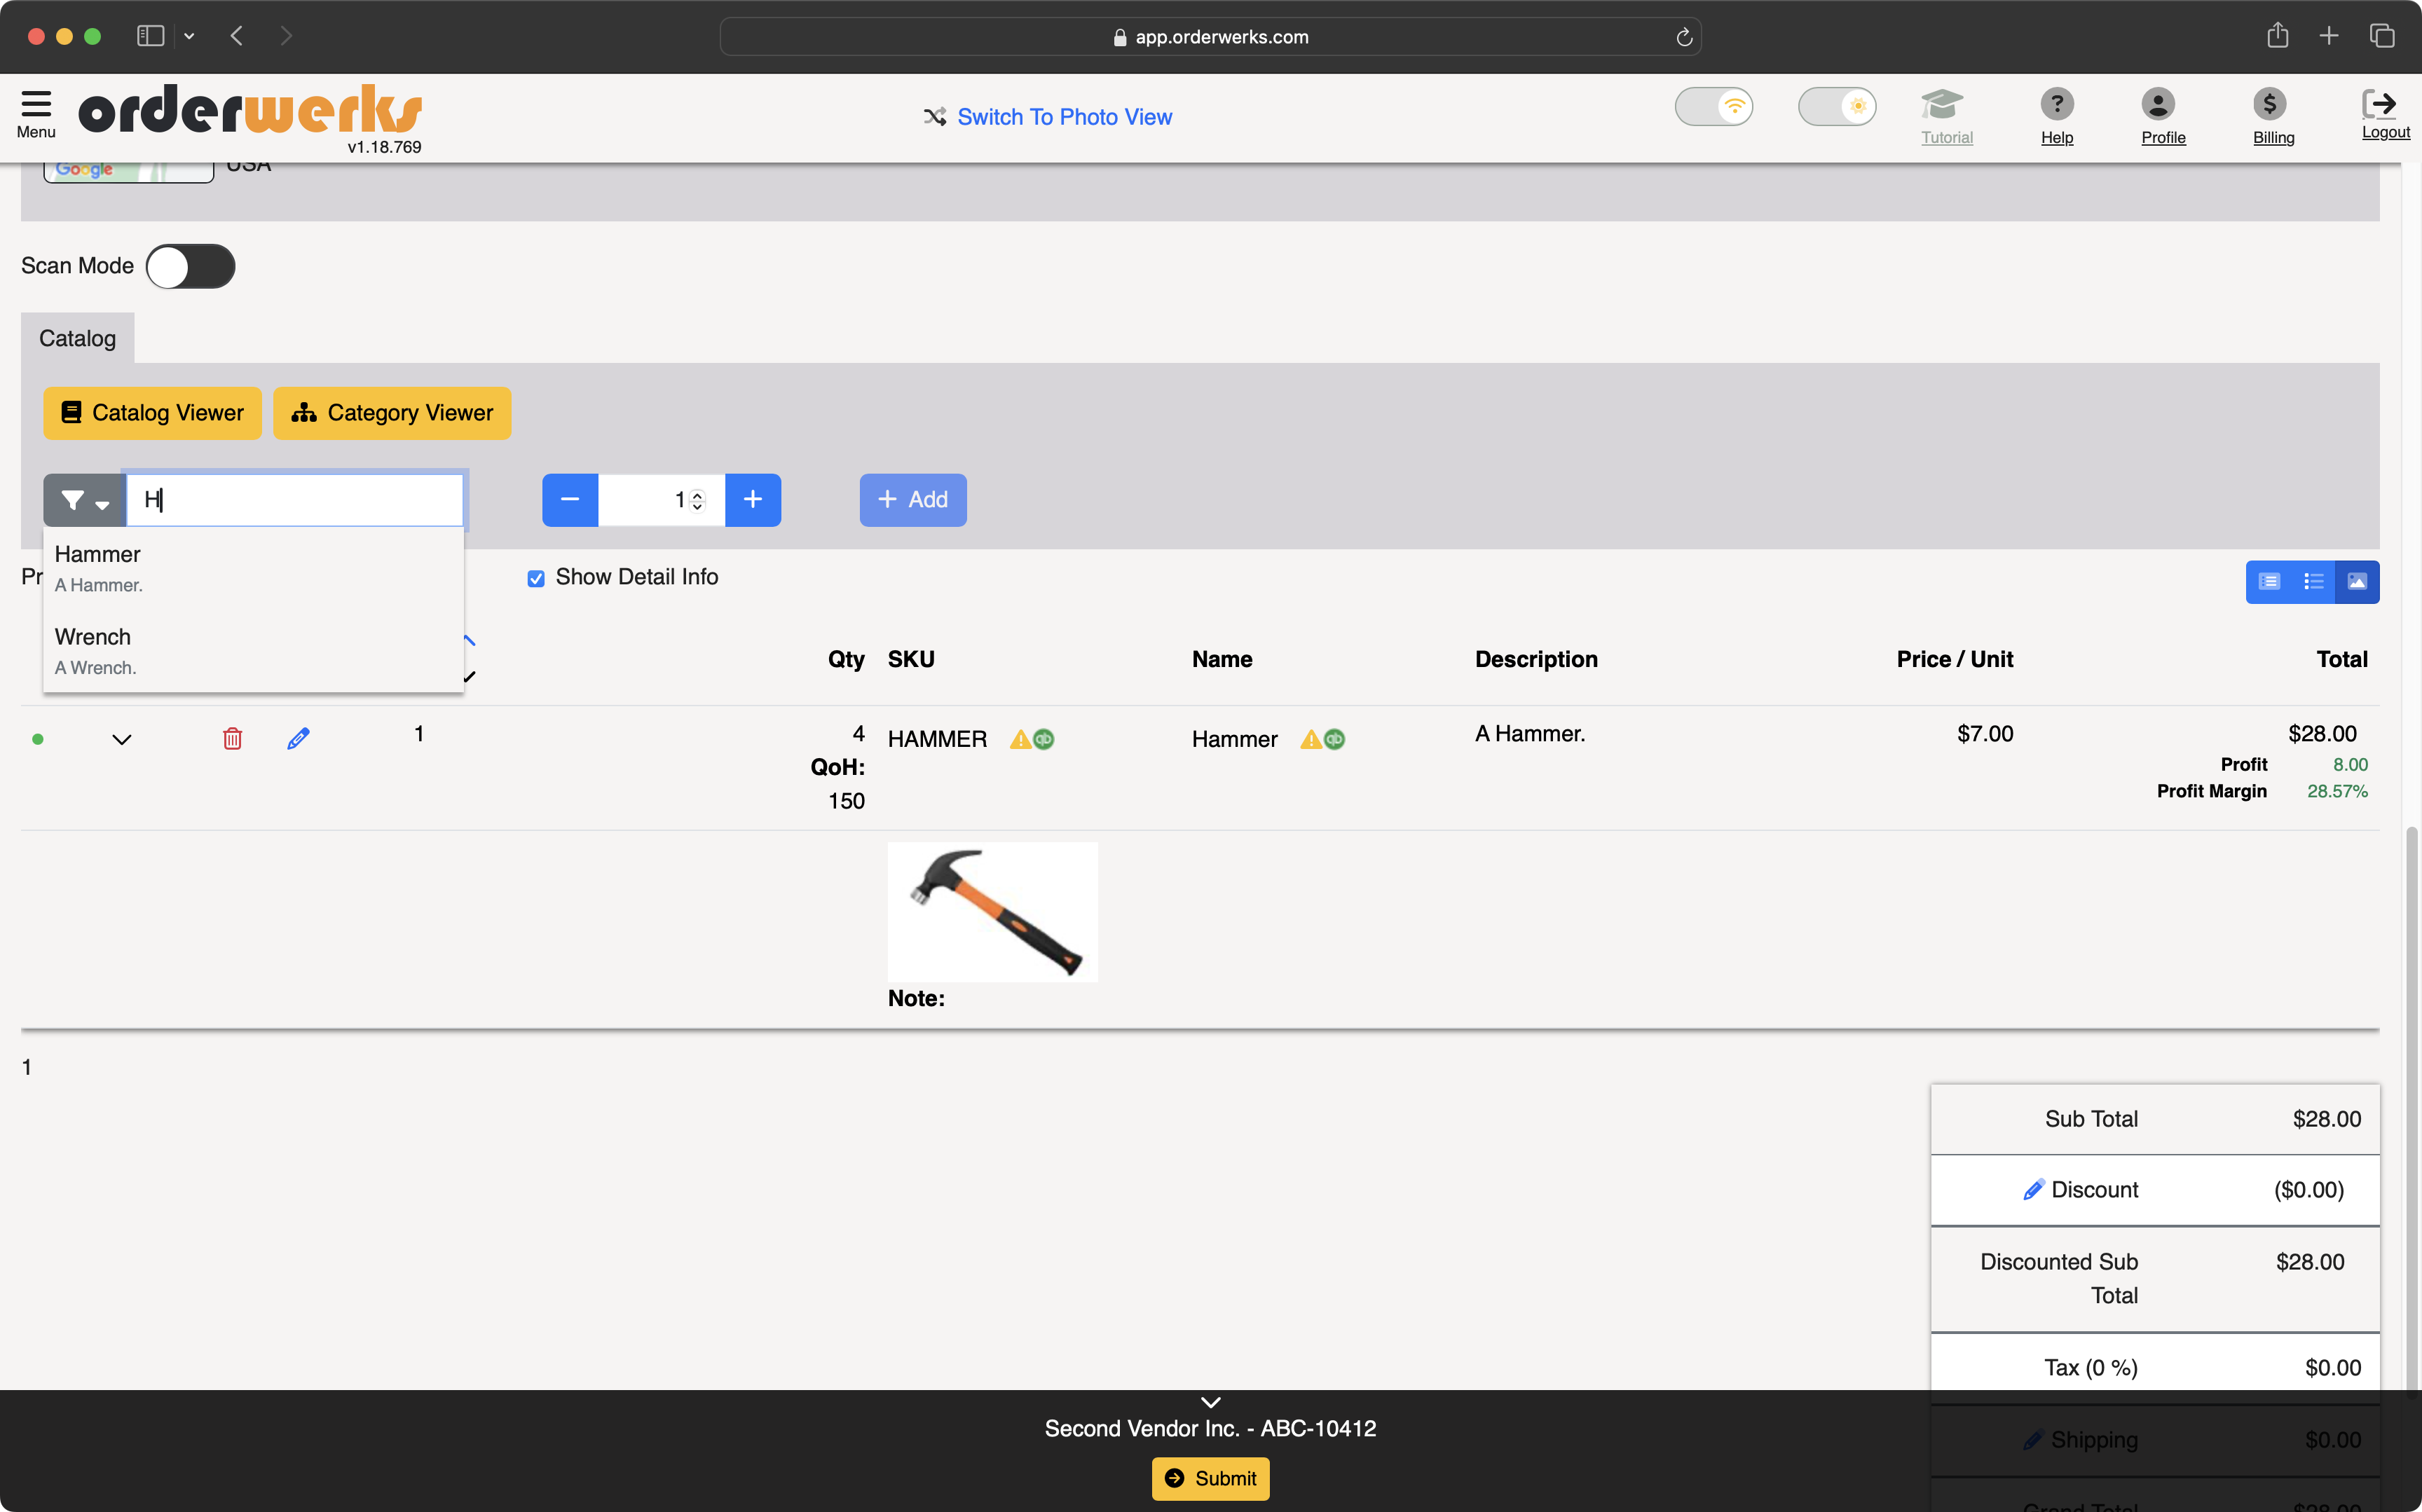Viewport: 2422px width, 1512px height.
Task: Click the Sub Total $28.00 value
Action: point(2327,1119)
